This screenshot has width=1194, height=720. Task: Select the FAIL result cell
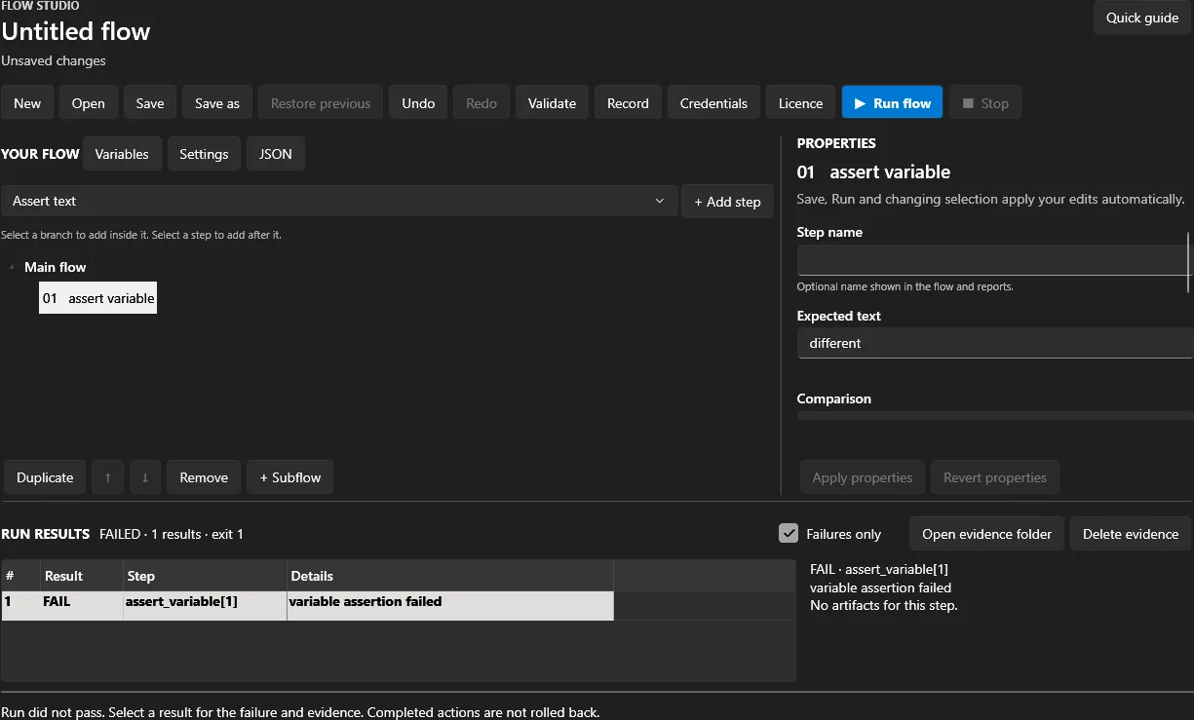[x=82, y=606]
